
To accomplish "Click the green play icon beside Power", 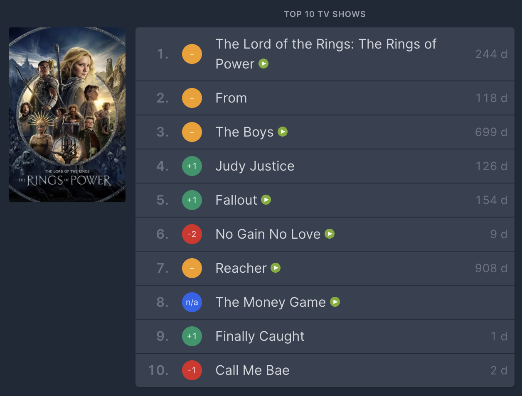I will pos(263,64).
